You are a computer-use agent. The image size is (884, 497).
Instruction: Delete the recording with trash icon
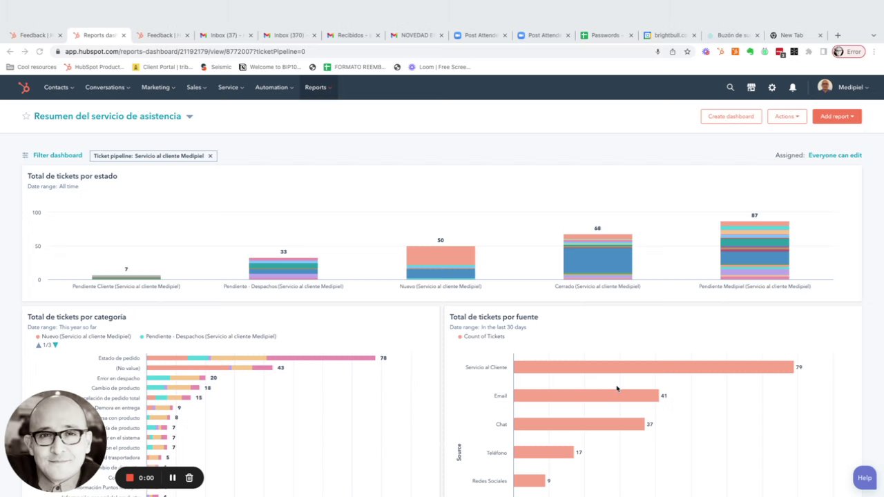pyautogui.click(x=189, y=478)
